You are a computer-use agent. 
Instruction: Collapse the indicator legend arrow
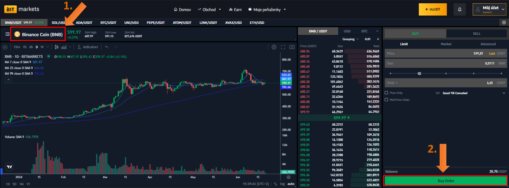pos(9,80)
